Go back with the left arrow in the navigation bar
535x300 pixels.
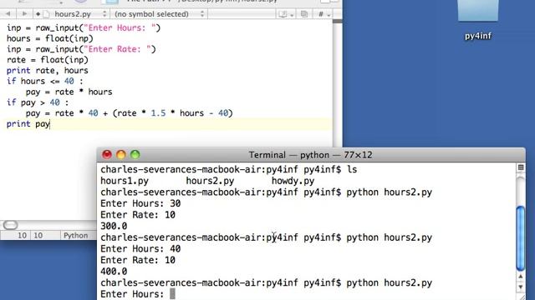(8, 14)
